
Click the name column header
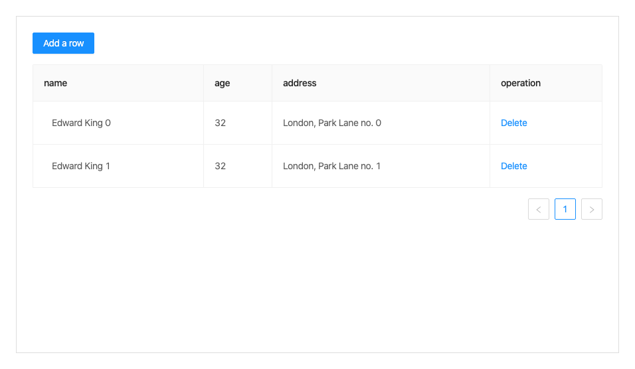(56, 83)
